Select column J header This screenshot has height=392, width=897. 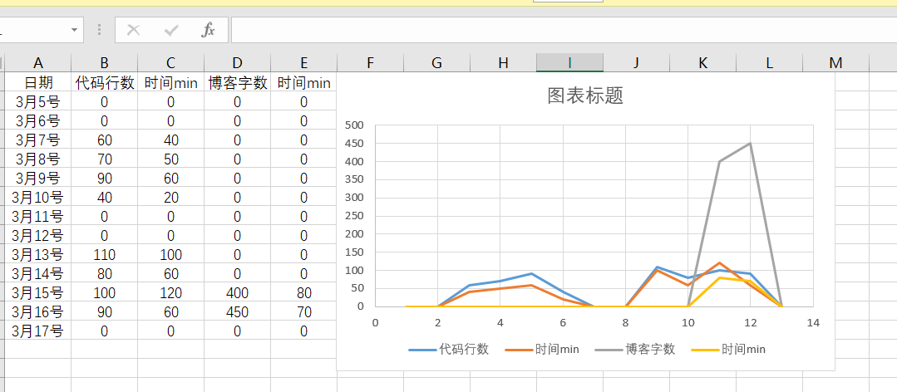tap(636, 63)
